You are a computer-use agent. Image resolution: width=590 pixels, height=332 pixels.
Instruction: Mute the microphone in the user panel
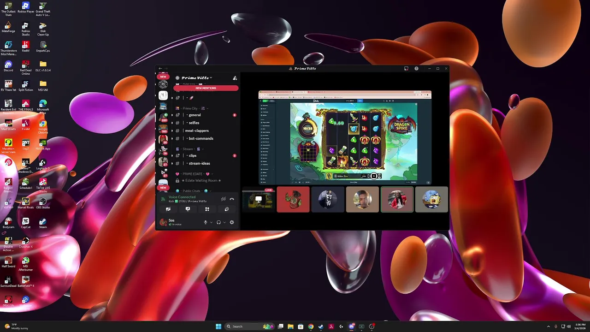tap(206, 222)
